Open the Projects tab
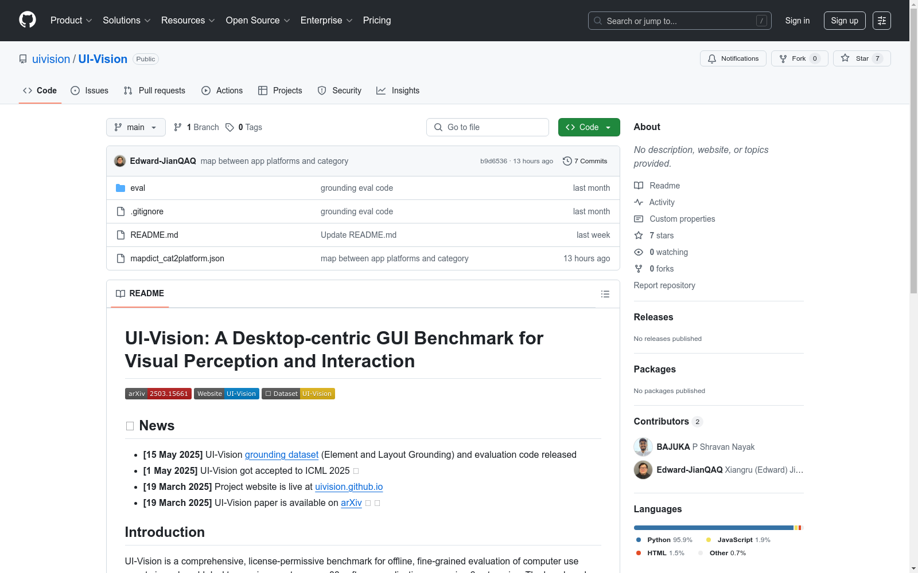 tap(280, 91)
